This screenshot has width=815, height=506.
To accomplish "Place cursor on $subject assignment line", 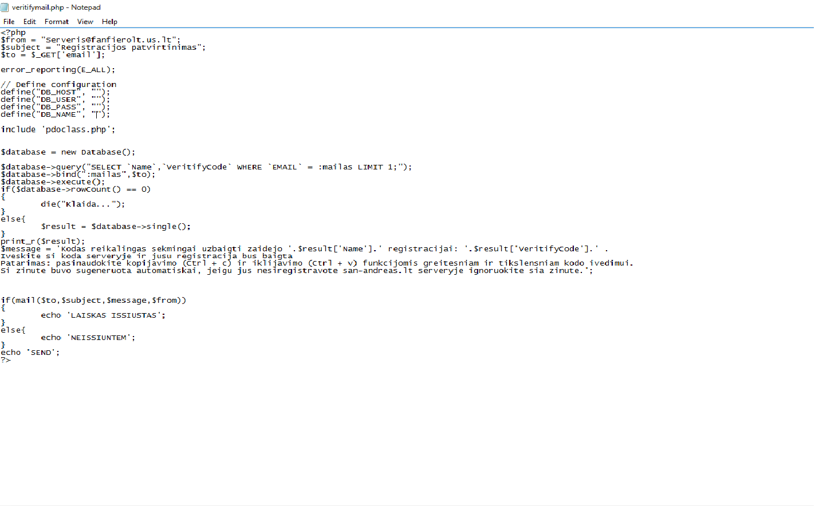I will click(x=103, y=48).
